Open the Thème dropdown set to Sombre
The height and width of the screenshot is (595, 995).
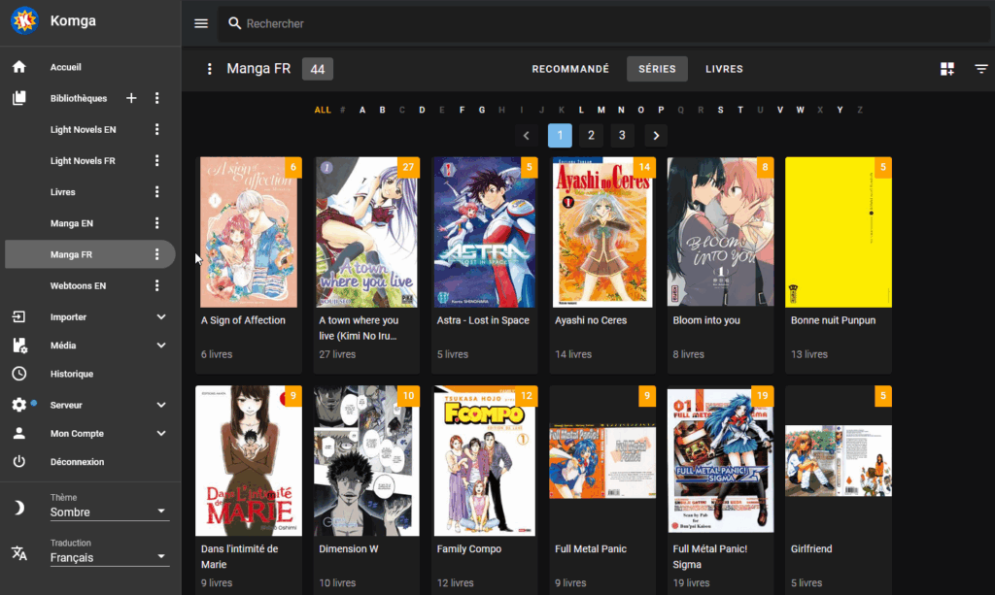[110, 512]
